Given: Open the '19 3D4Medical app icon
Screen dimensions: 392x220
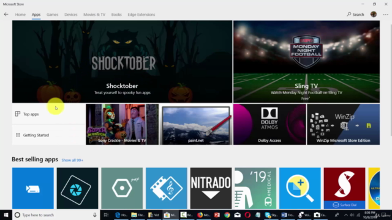Looking at the screenshot, I should click(255, 188).
